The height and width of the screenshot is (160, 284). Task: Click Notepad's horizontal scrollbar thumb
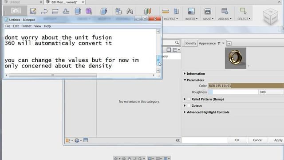pos(53,75)
